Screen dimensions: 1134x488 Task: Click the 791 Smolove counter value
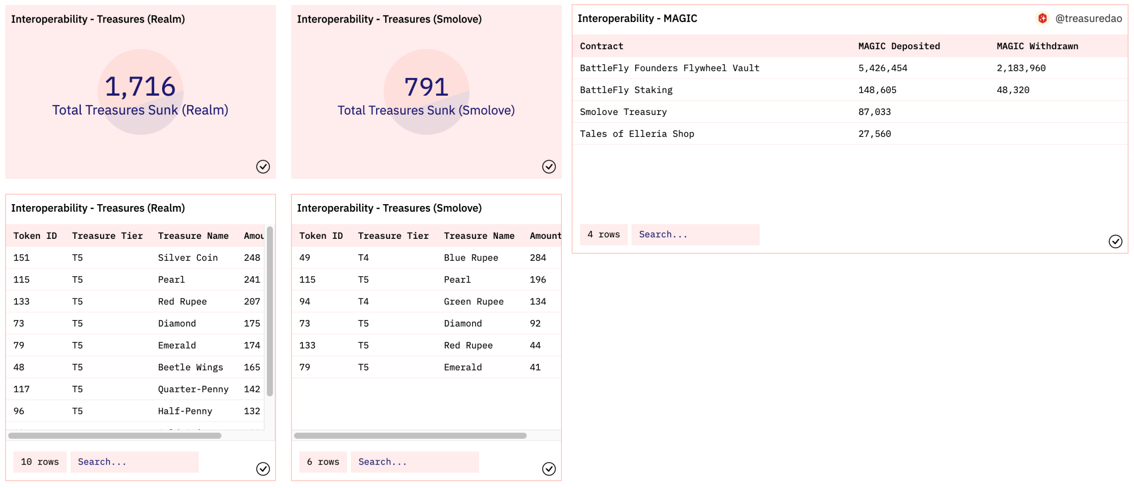(426, 87)
